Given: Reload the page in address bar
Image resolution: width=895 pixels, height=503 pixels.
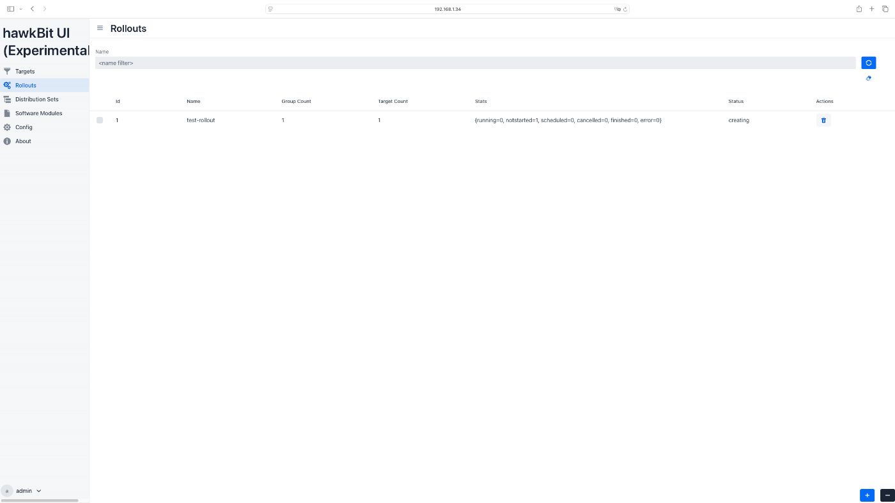Looking at the screenshot, I should pos(625,9).
